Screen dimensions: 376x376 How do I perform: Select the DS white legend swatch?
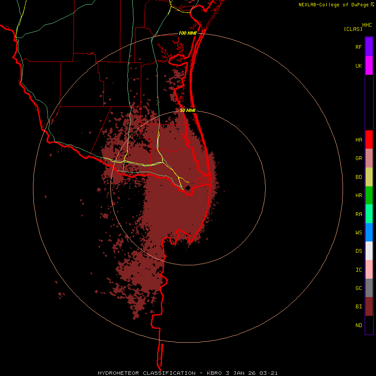pos(369,251)
